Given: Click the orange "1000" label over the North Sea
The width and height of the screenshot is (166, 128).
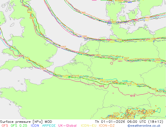Looking at the screenshot, I should tap(84, 36).
